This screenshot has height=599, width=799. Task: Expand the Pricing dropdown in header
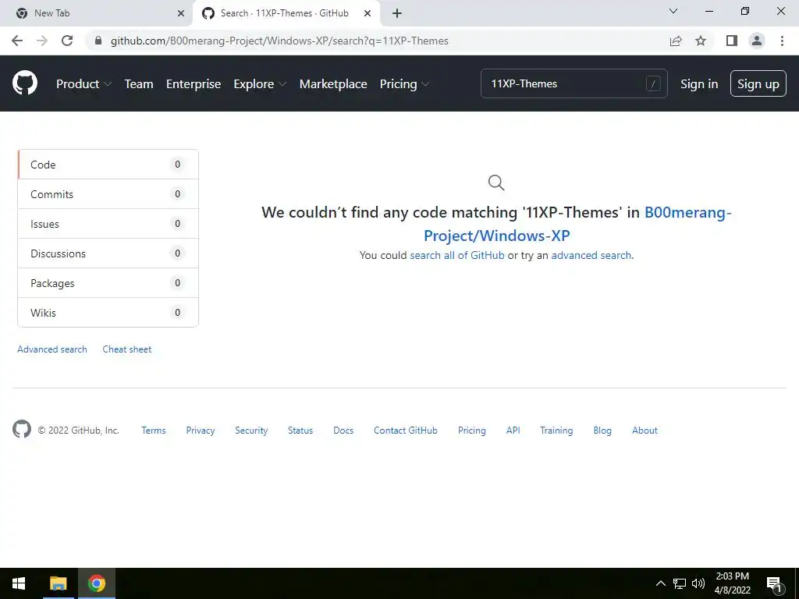pos(405,84)
